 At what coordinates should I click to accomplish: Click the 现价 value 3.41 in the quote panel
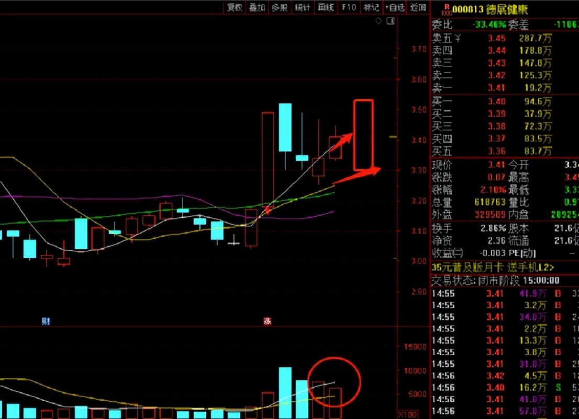(496, 165)
